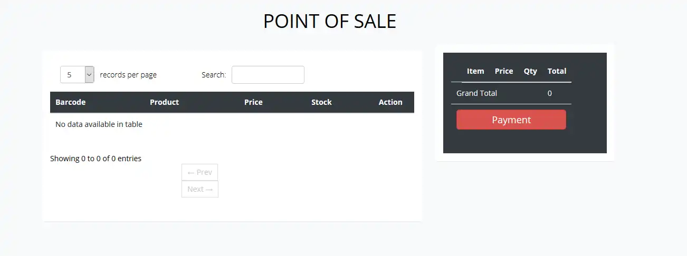
Task: Click inside the Search input field
Action: pos(268,75)
